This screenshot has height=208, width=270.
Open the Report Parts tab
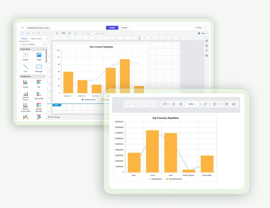[x=37, y=39]
